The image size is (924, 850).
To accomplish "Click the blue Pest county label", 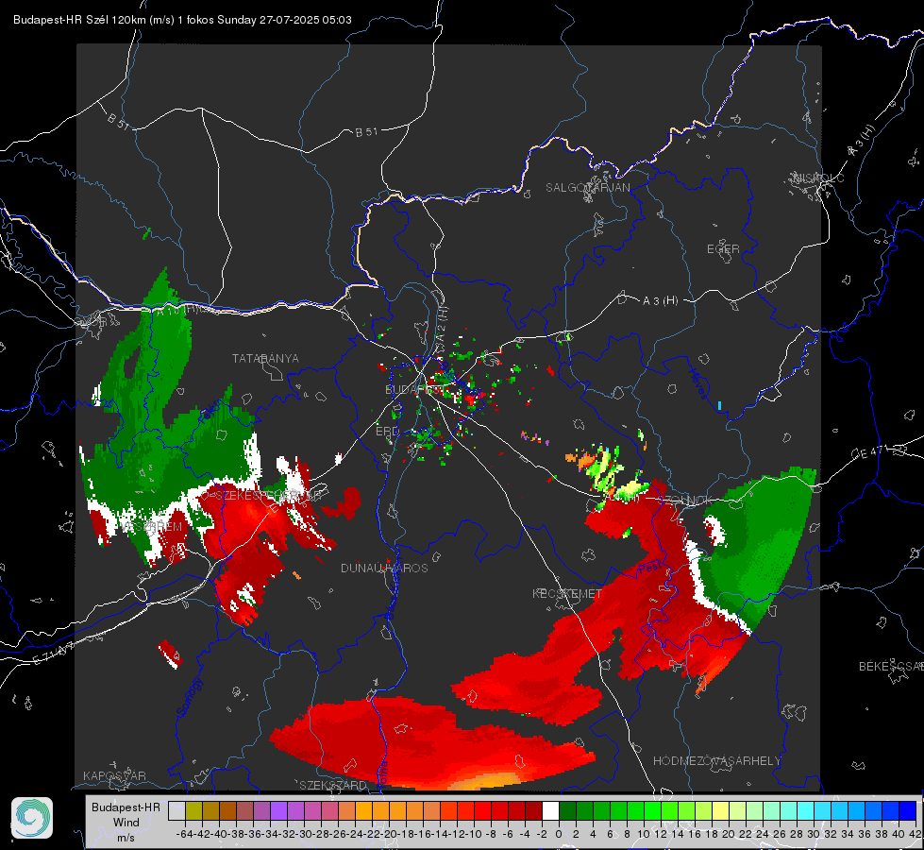I will click(x=650, y=568).
